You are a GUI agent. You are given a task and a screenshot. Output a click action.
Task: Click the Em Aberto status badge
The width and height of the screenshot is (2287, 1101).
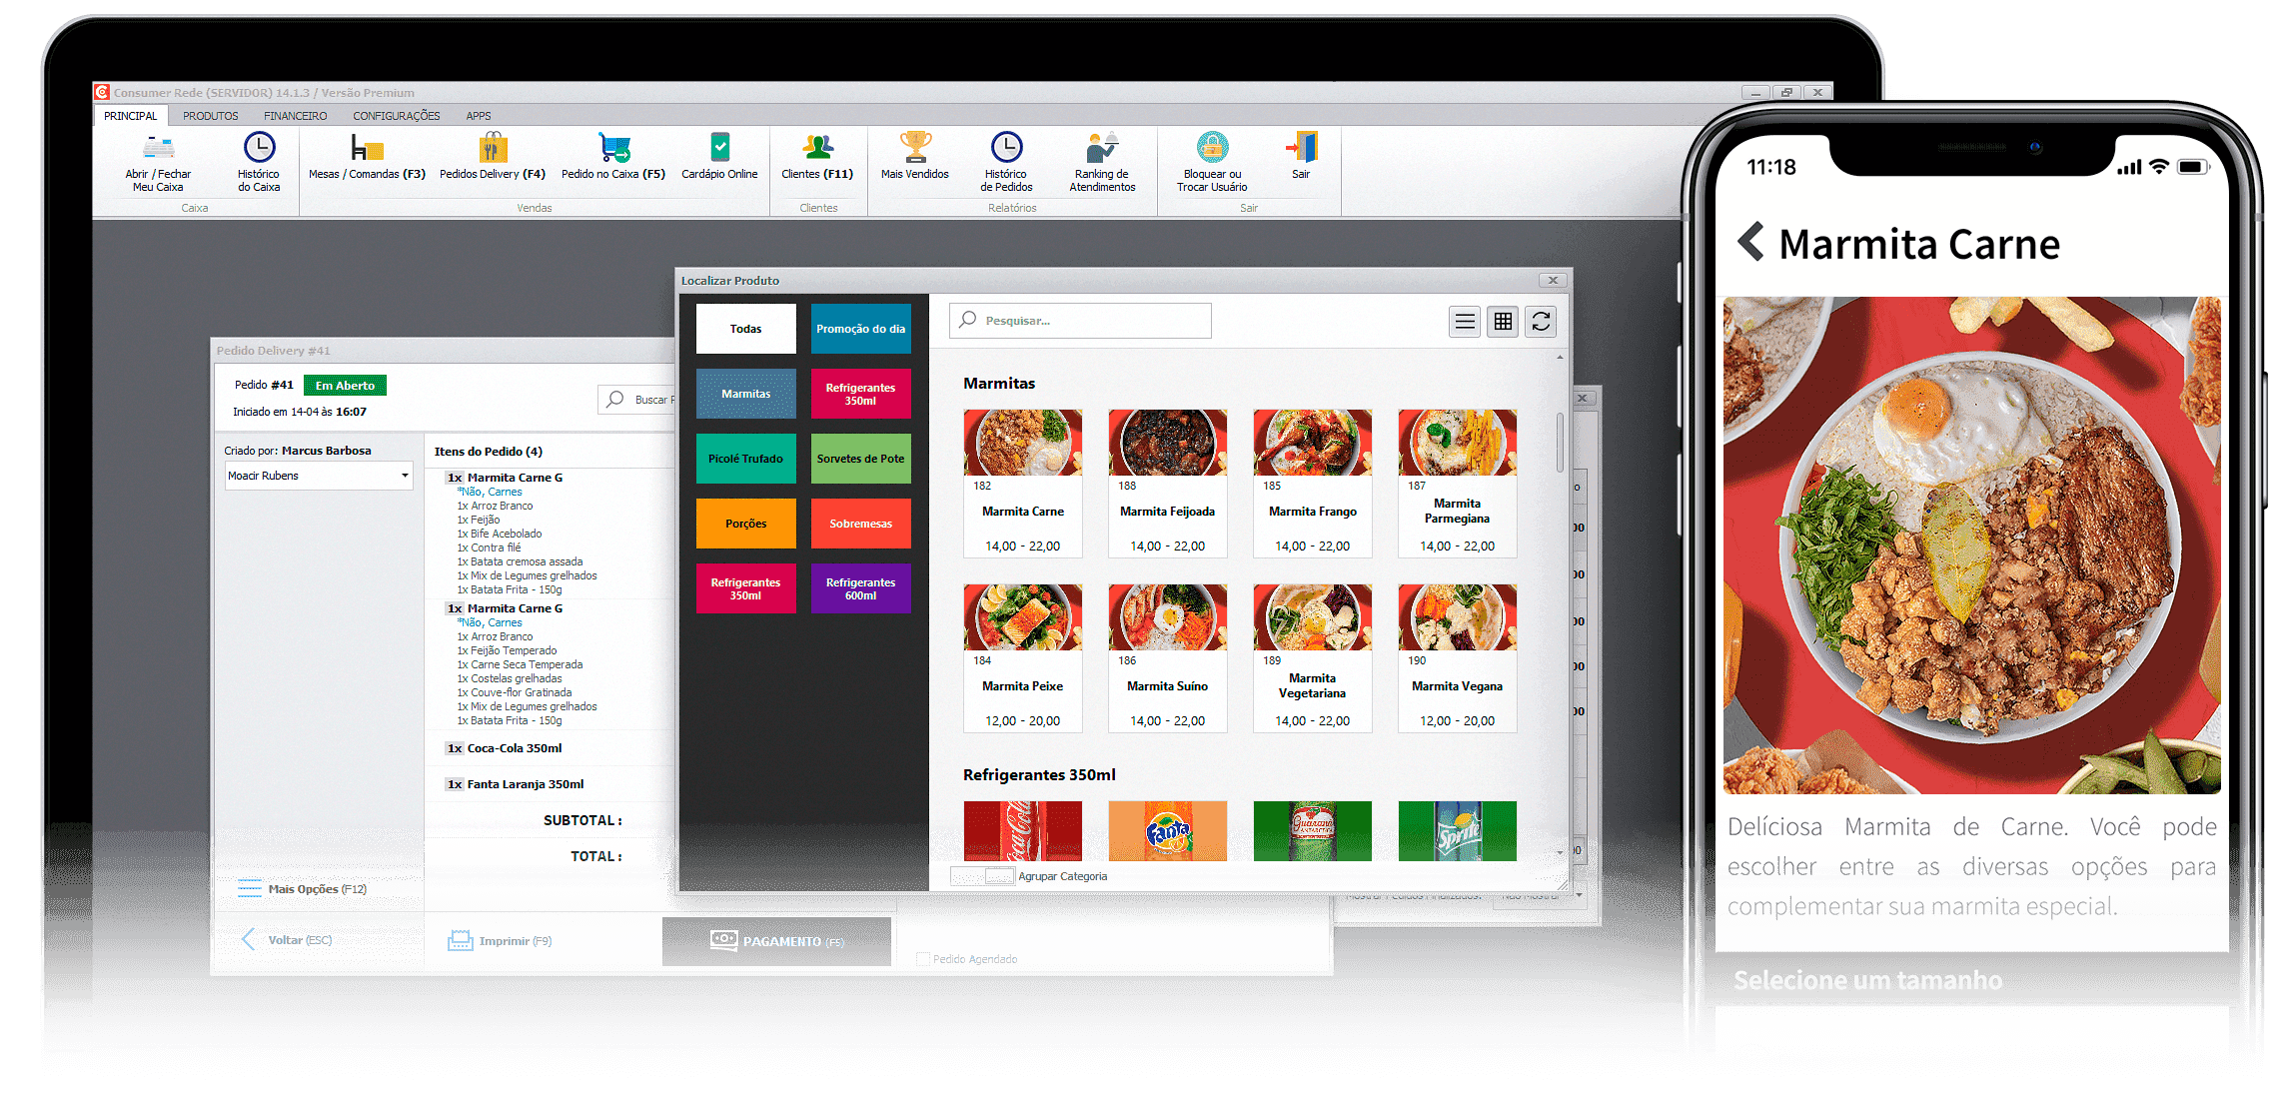(345, 386)
